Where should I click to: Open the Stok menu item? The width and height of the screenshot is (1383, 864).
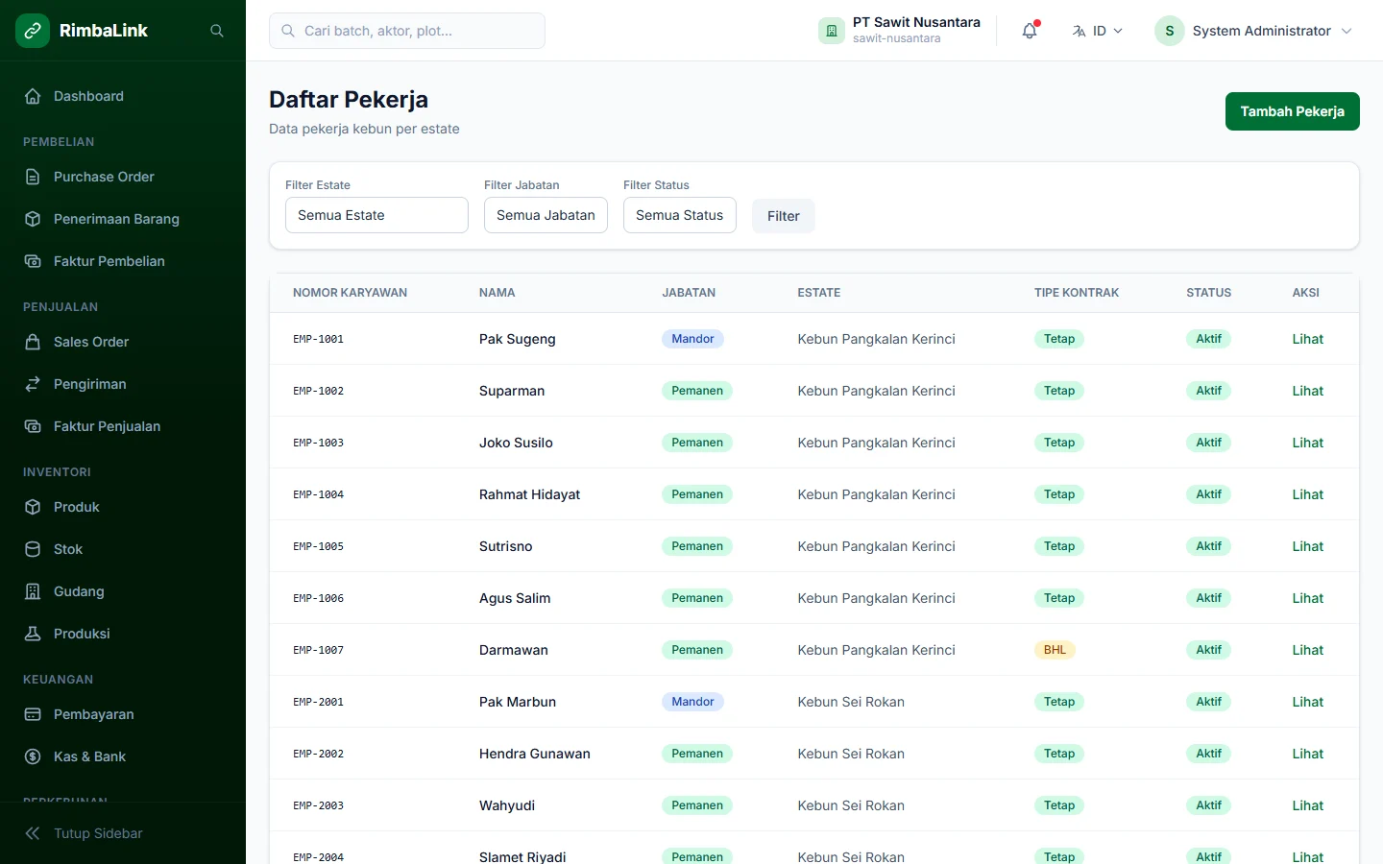(x=123, y=549)
